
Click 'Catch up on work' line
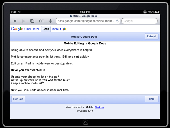40,80
